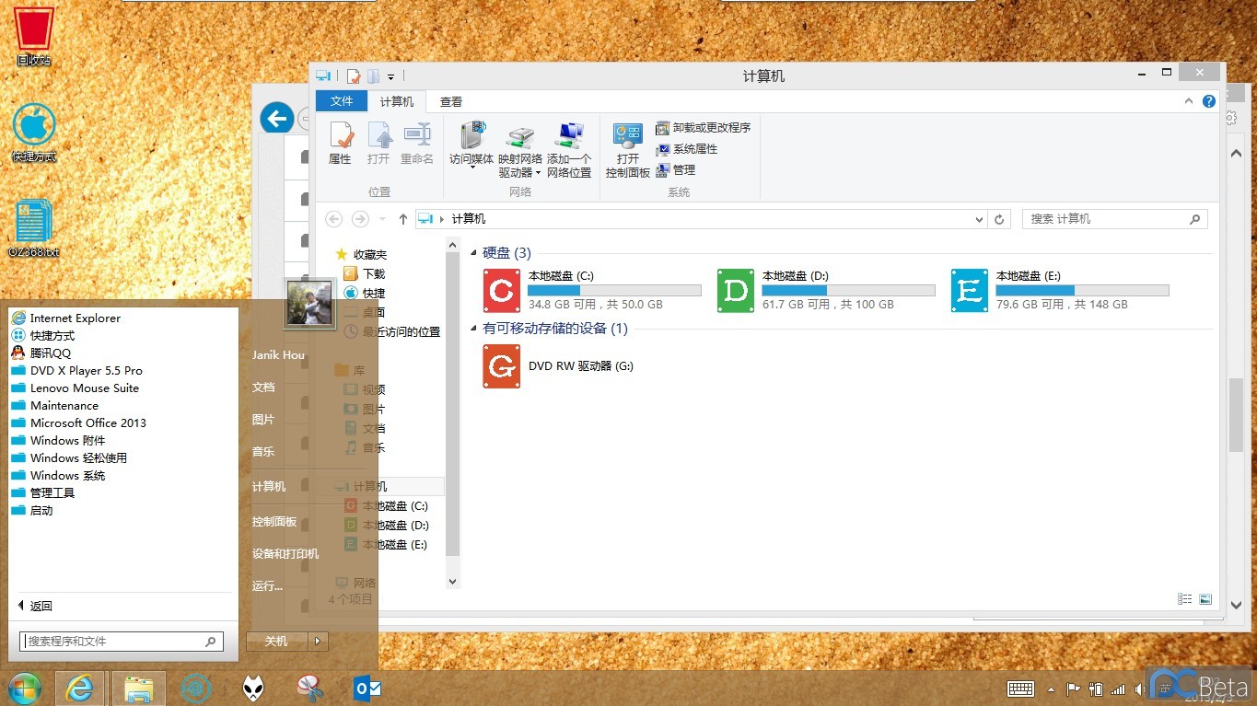
Task: Open address bar history dropdown
Action: [979, 219]
